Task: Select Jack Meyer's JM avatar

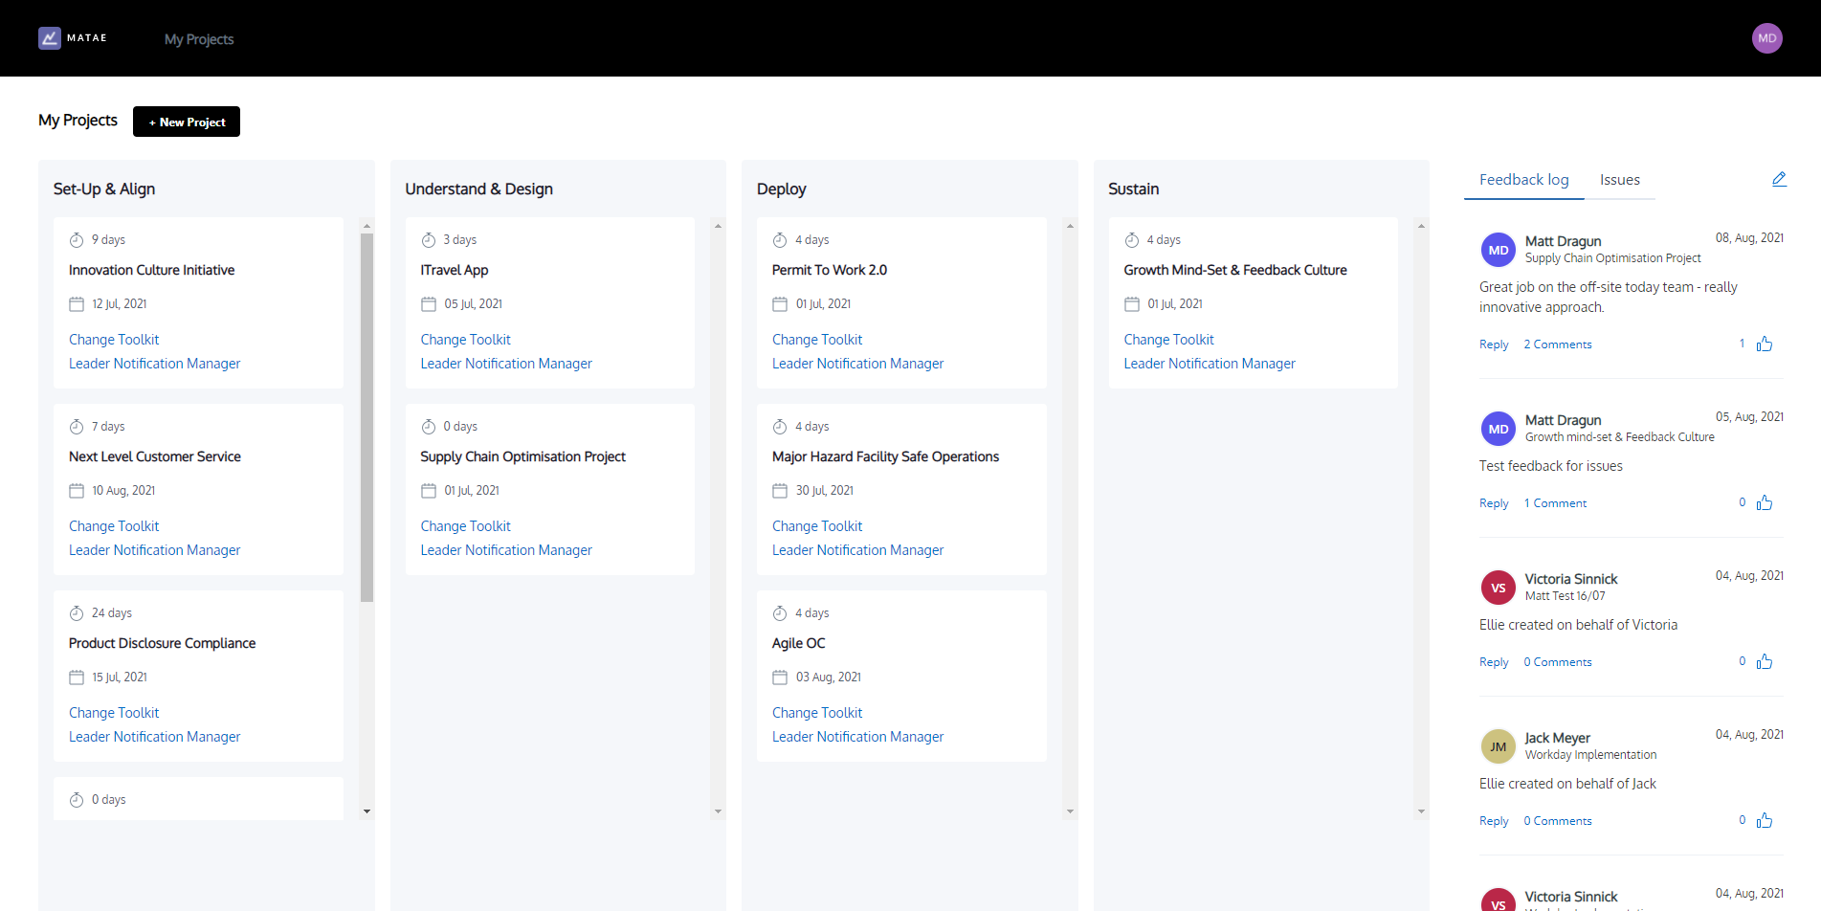Action: pos(1498,745)
